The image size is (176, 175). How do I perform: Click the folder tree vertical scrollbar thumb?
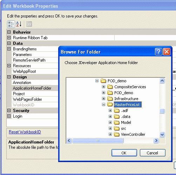tap(162, 111)
